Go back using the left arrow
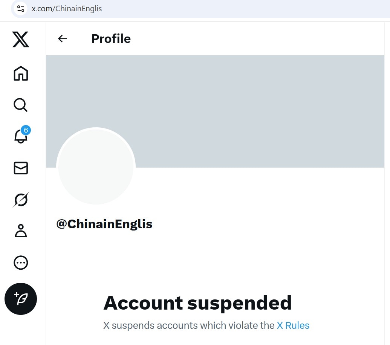The height and width of the screenshot is (345, 390). [x=63, y=38]
